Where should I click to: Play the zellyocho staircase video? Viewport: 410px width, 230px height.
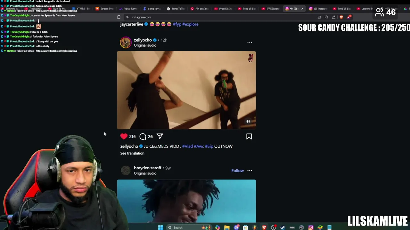pyautogui.click(x=186, y=90)
